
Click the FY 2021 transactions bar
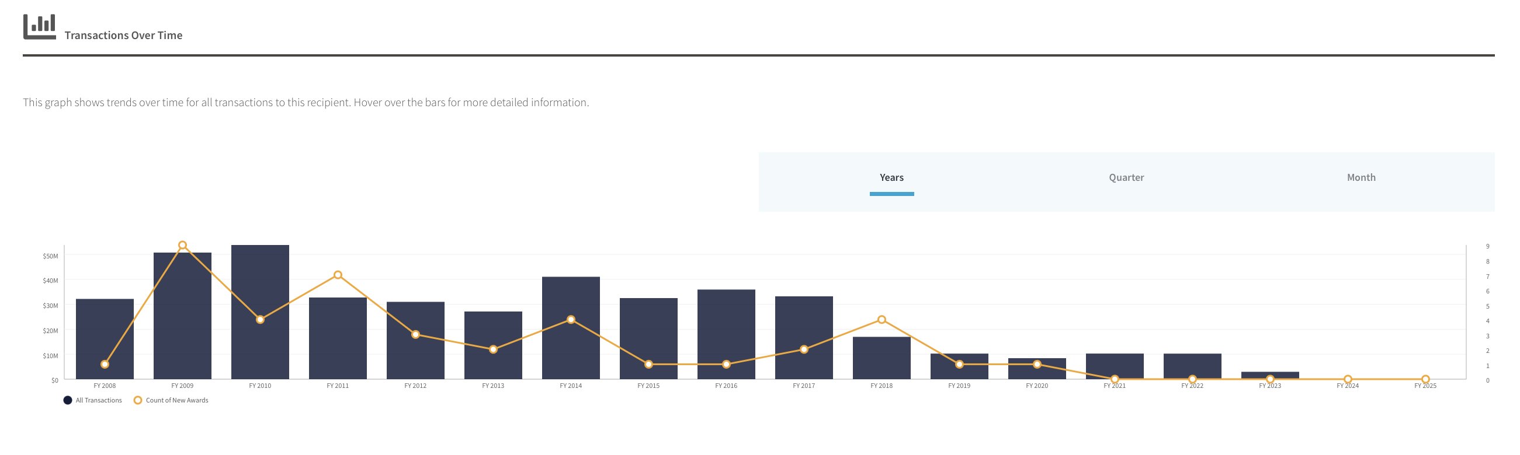click(1115, 366)
